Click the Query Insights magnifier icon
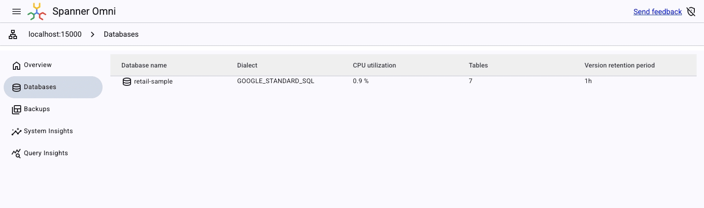This screenshot has width=704, height=208. pos(17,153)
